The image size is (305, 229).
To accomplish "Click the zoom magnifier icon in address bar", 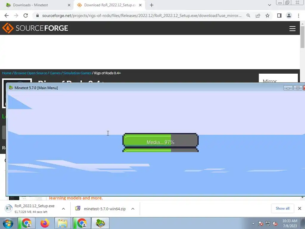I will [x=248, y=16].
